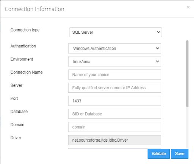Screen dimensions: 194x164
Task: Click the Validate button
Action: 159,154
